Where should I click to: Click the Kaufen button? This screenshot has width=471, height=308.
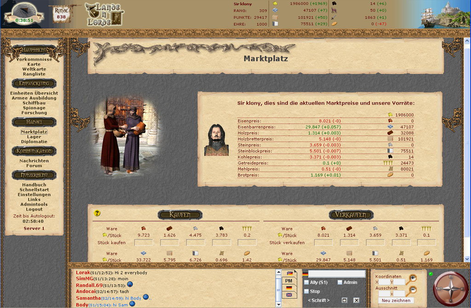pos(180,215)
